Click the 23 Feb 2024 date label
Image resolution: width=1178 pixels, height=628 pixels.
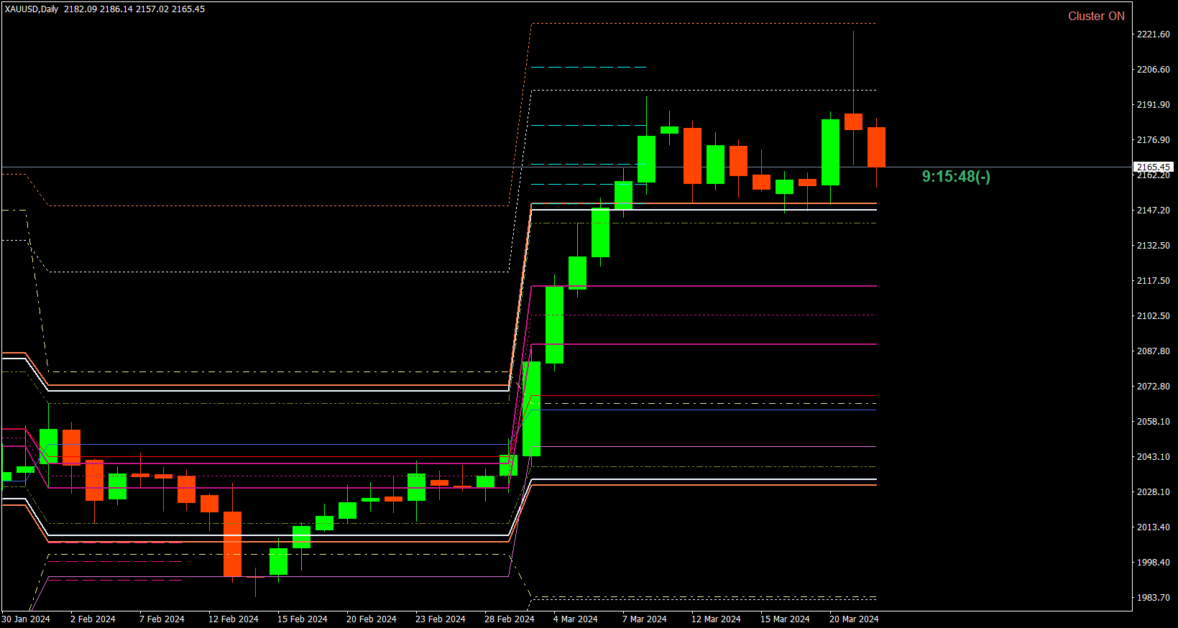[441, 619]
